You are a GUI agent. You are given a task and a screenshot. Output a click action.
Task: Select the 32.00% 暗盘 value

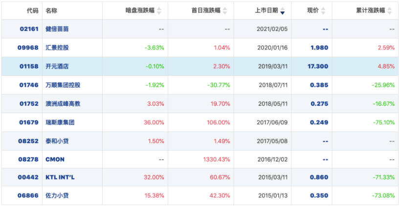tap(154, 177)
